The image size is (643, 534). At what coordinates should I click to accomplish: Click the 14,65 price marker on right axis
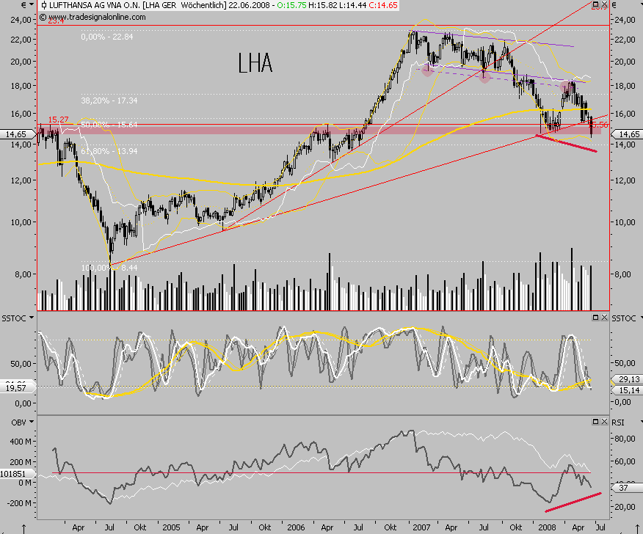tap(628, 134)
